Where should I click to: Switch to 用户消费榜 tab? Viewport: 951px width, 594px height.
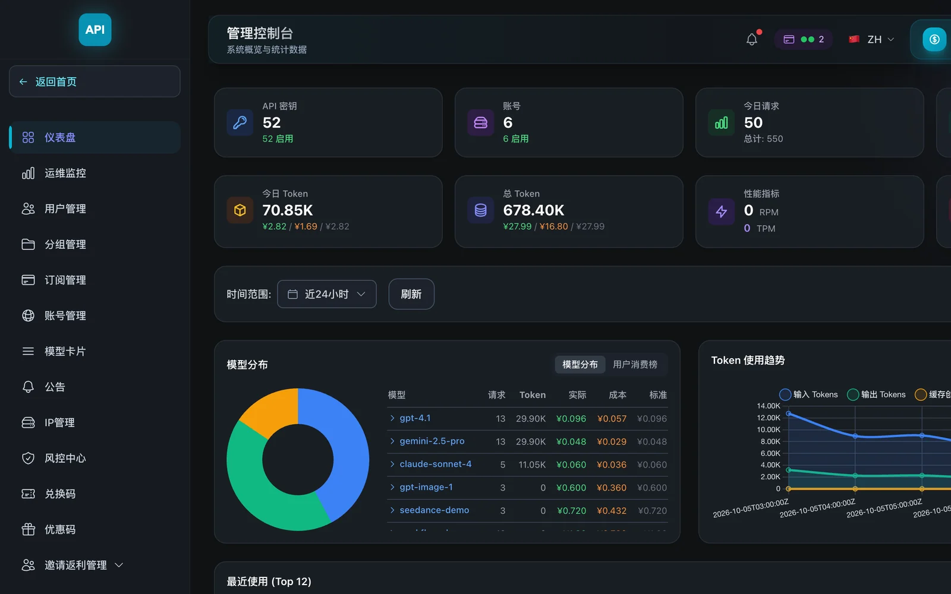pyautogui.click(x=635, y=364)
